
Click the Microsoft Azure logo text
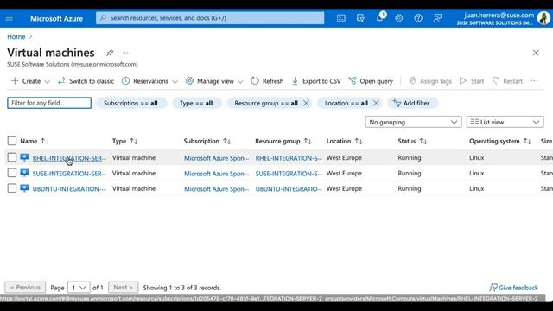pyautogui.click(x=56, y=18)
